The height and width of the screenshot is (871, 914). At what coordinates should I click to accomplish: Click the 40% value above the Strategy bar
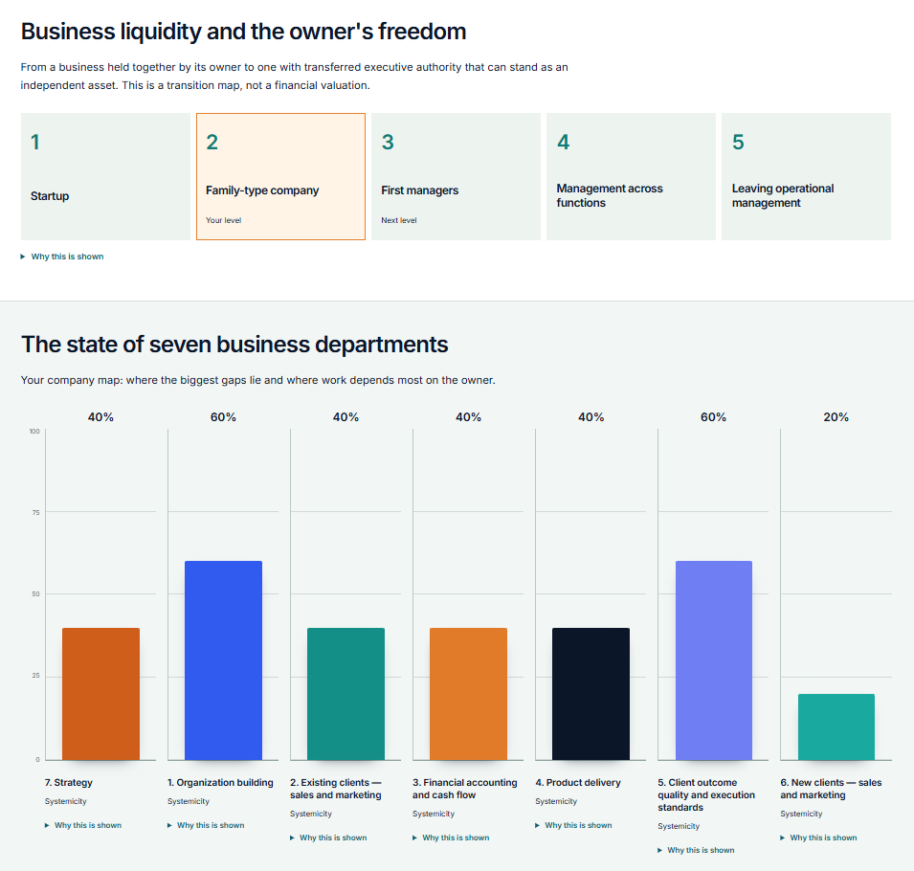point(100,417)
